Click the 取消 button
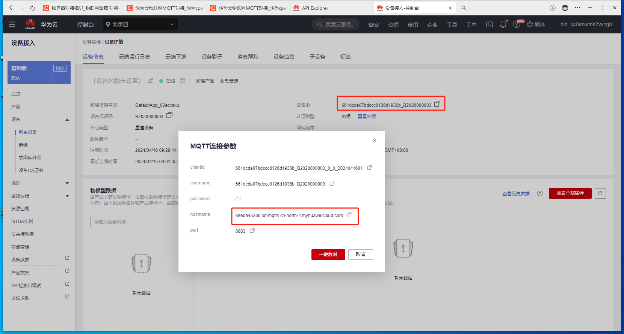The image size is (624, 334). click(361, 255)
